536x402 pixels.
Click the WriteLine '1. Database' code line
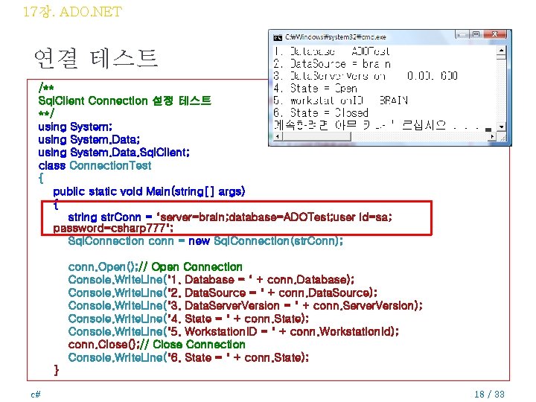click(211, 280)
